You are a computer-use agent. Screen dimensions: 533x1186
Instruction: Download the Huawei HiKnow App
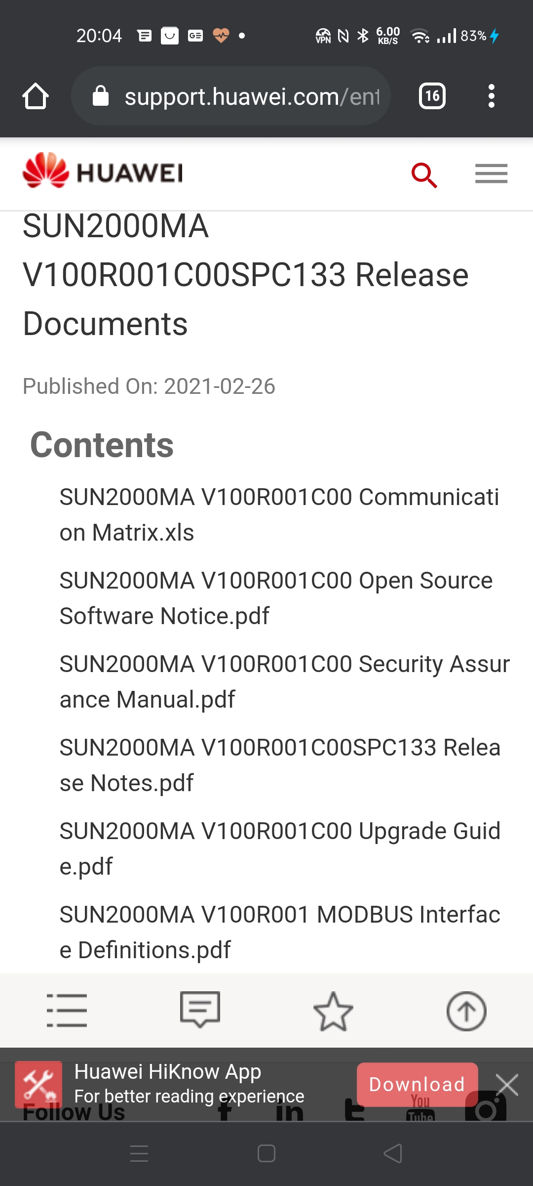(417, 1084)
